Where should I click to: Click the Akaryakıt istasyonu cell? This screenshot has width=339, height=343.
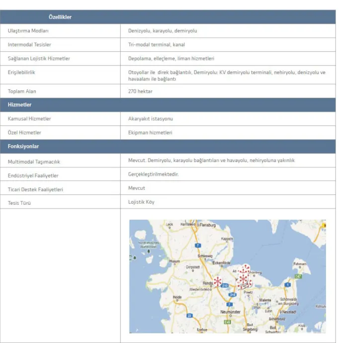click(x=228, y=119)
